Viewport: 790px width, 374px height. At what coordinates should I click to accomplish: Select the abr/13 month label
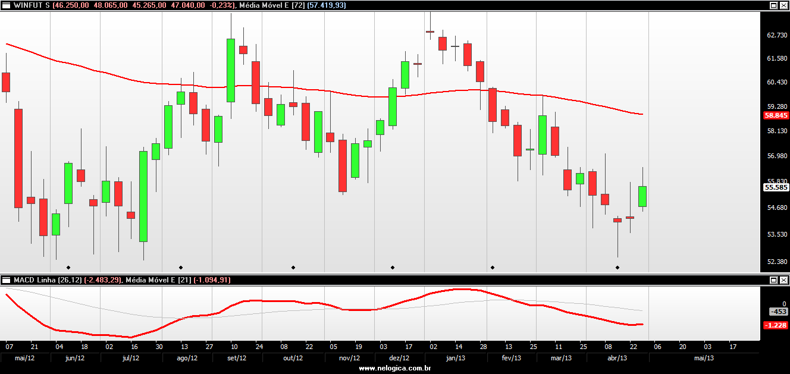pyautogui.click(x=617, y=358)
